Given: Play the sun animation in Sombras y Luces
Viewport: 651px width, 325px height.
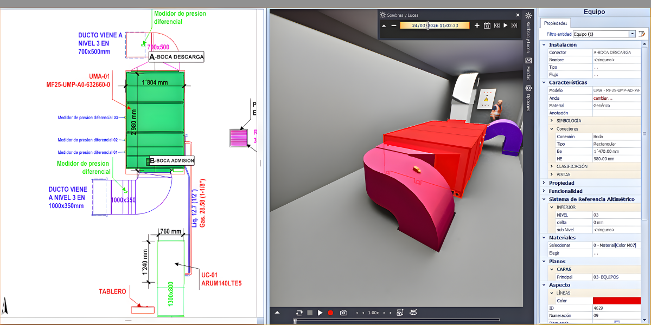Looking at the screenshot, I should coord(505,25).
